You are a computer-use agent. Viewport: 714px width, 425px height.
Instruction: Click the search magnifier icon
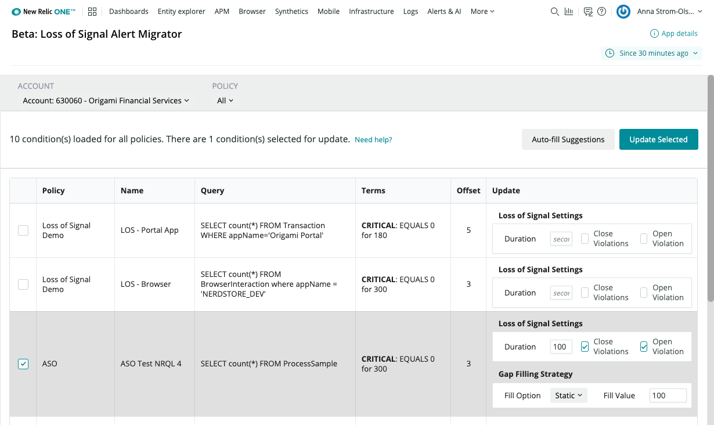[x=554, y=11]
